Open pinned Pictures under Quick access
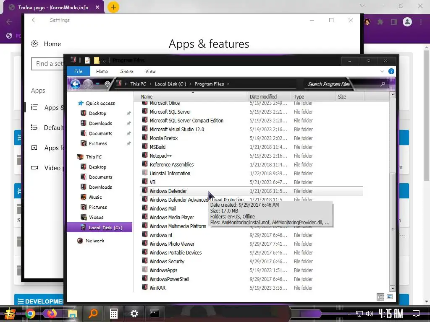 click(97, 143)
